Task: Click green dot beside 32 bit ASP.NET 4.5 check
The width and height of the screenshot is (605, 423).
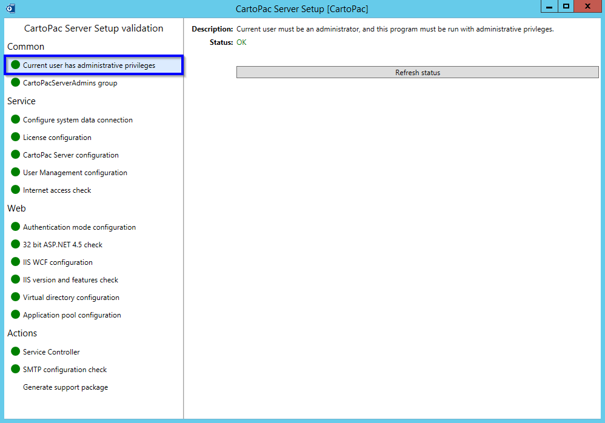Action: (15, 244)
